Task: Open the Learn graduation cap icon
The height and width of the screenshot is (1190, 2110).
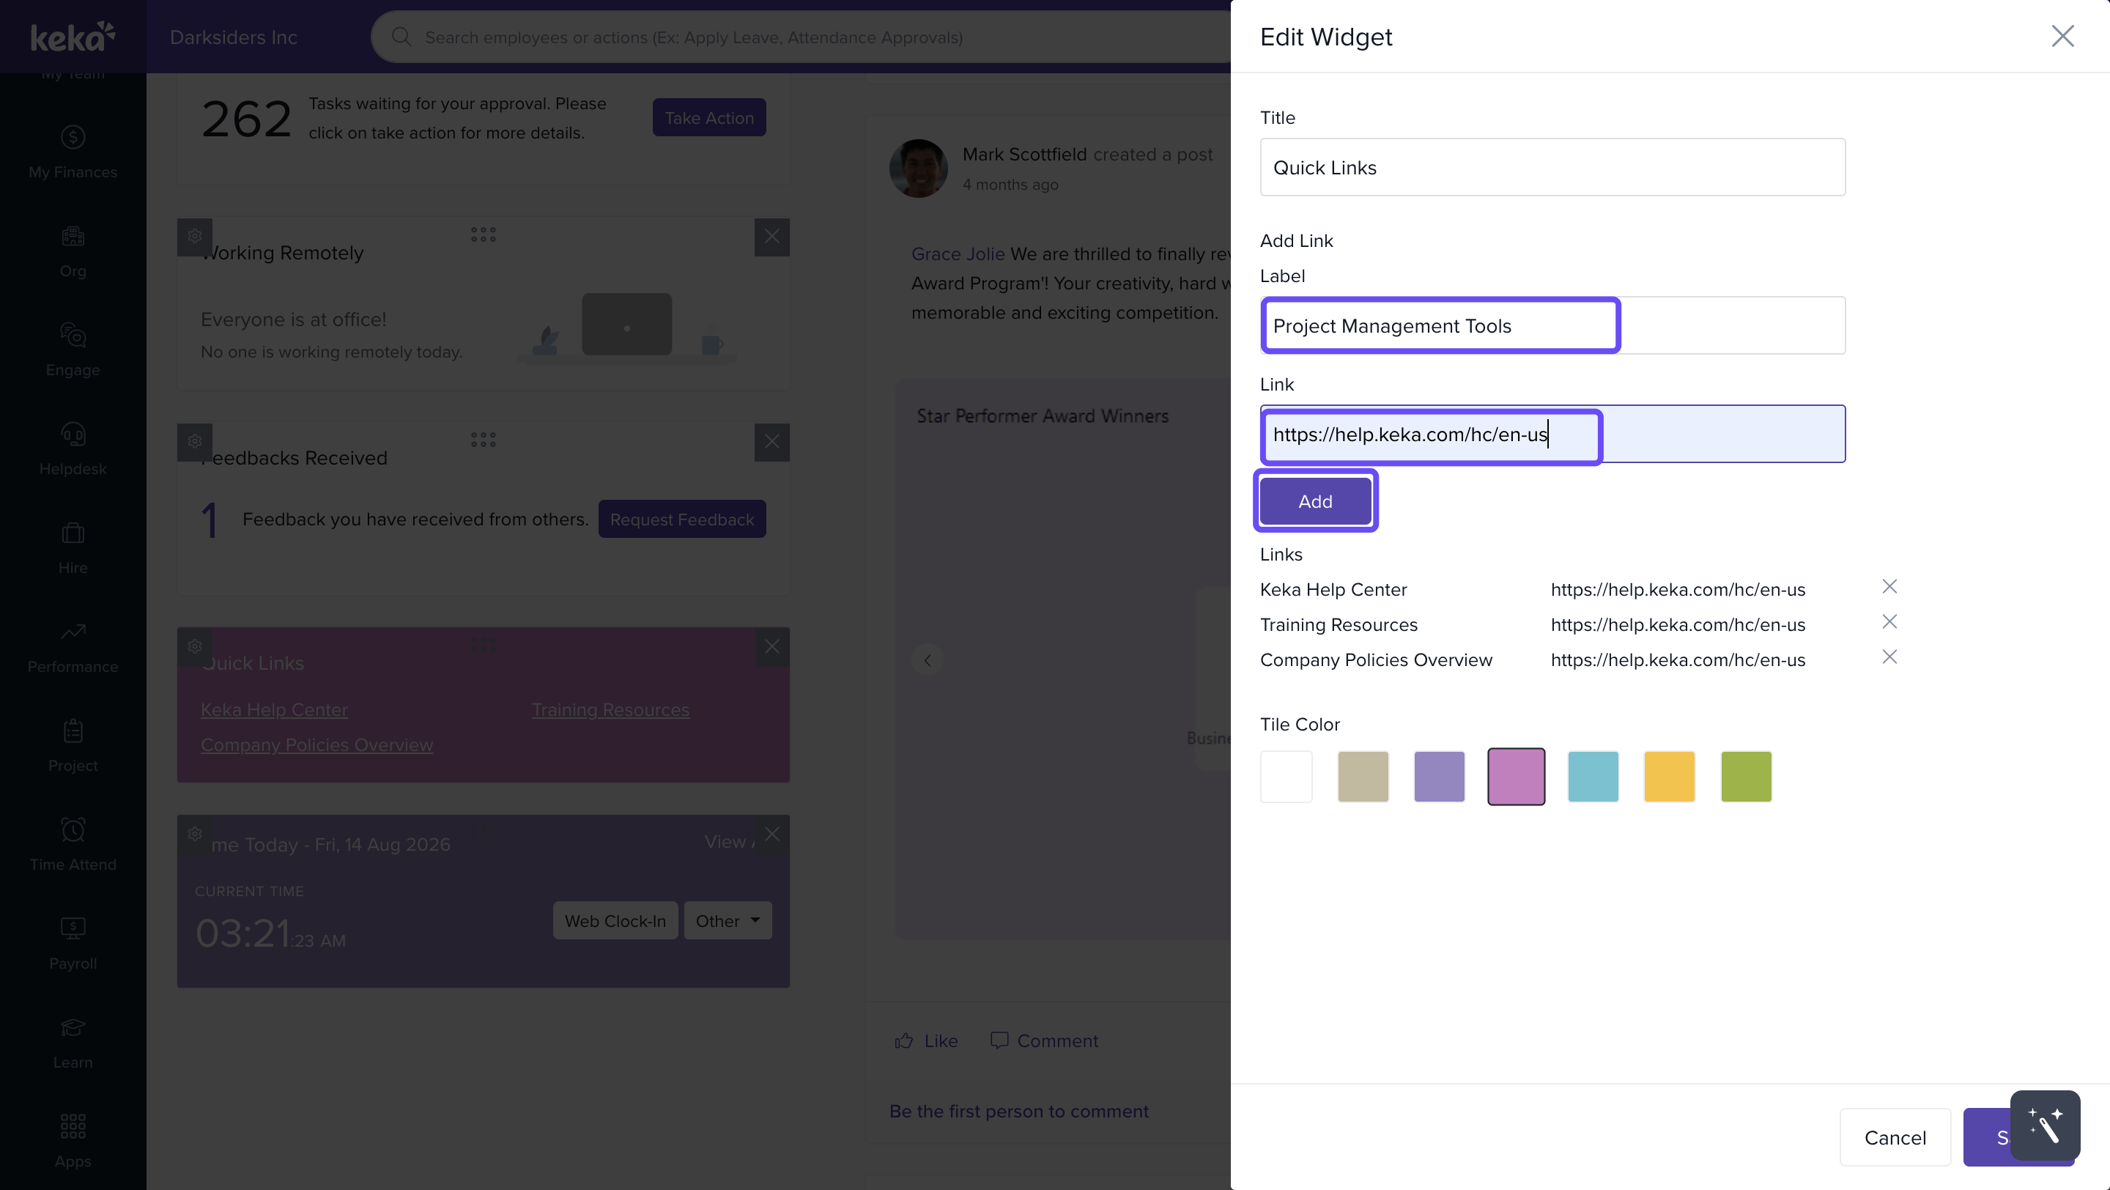Action: coord(73,1027)
